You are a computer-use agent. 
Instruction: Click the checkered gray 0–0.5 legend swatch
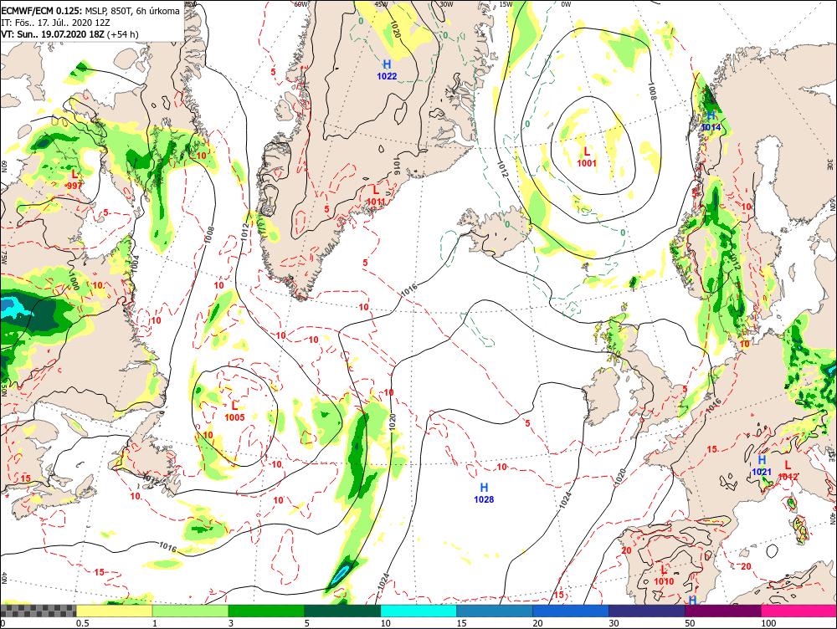(x=39, y=611)
